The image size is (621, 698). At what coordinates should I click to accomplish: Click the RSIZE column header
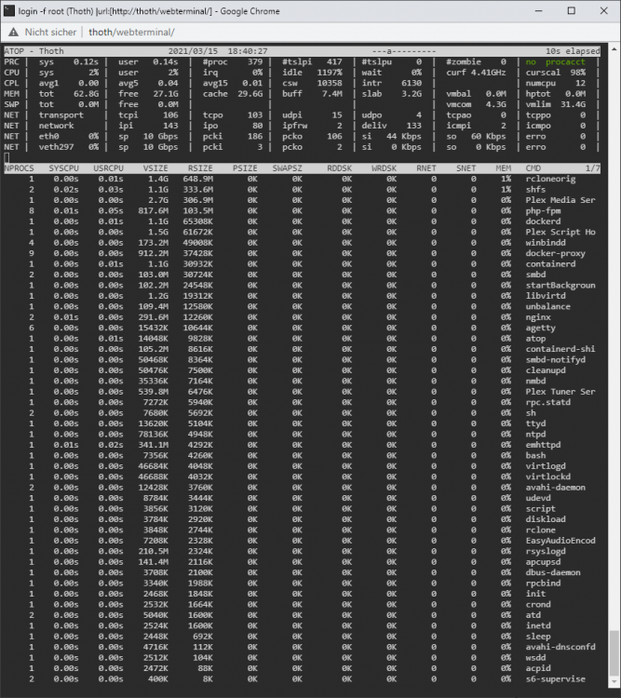[x=200, y=168]
